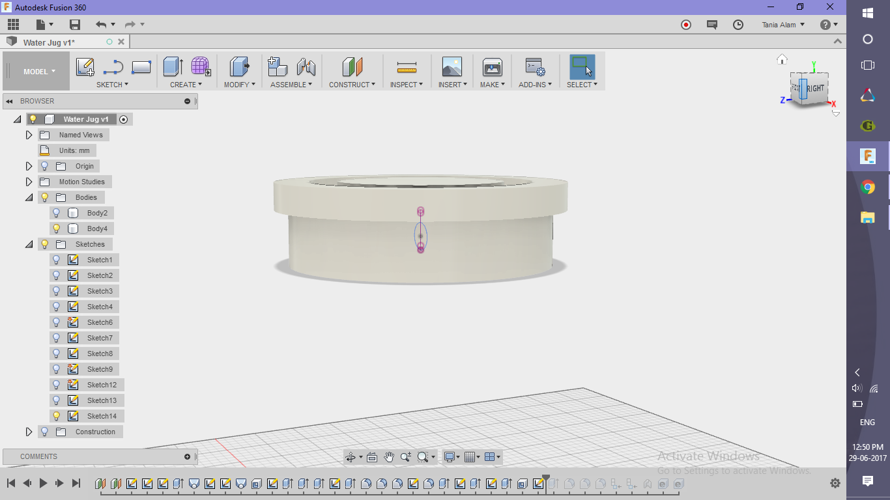Open the help question mark menu
890x500 pixels.
[x=829, y=25]
